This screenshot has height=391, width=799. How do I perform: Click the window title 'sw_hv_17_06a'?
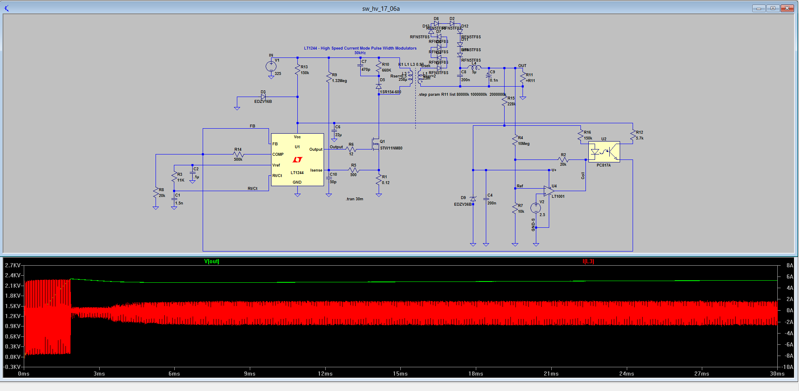[381, 8]
